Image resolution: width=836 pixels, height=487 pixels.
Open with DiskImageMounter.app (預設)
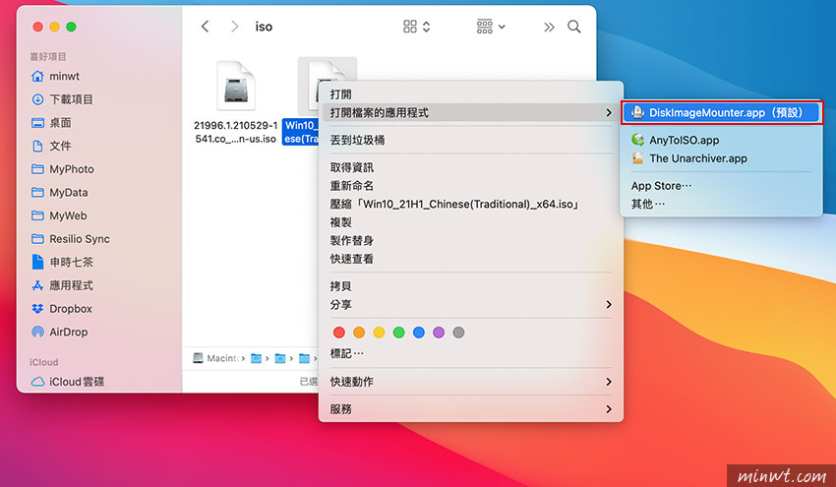point(721,112)
